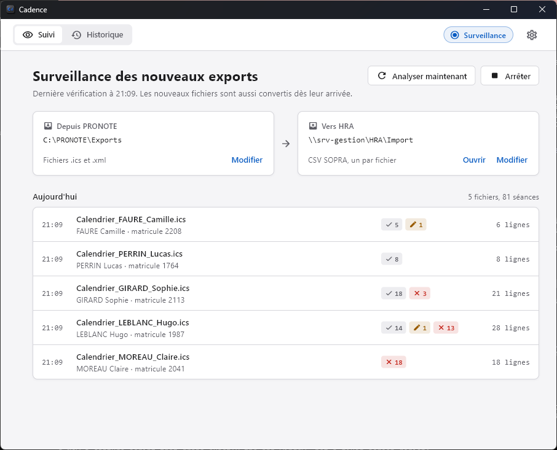The image size is (557, 450).
Task: Click the error badge 13 for LEBLANC Hugo
Action: (x=446, y=328)
